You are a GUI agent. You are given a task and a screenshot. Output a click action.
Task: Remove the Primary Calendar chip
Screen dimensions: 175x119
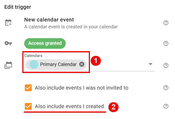[x=82, y=64]
